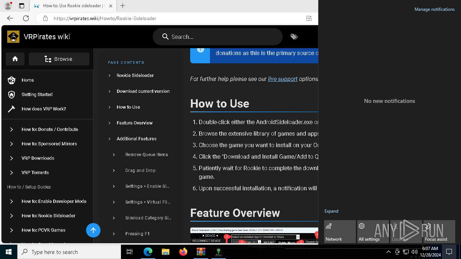The image size is (461, 259).
Task: Expand Feature Overview contents chevron
Action: (x=109, y=123)
